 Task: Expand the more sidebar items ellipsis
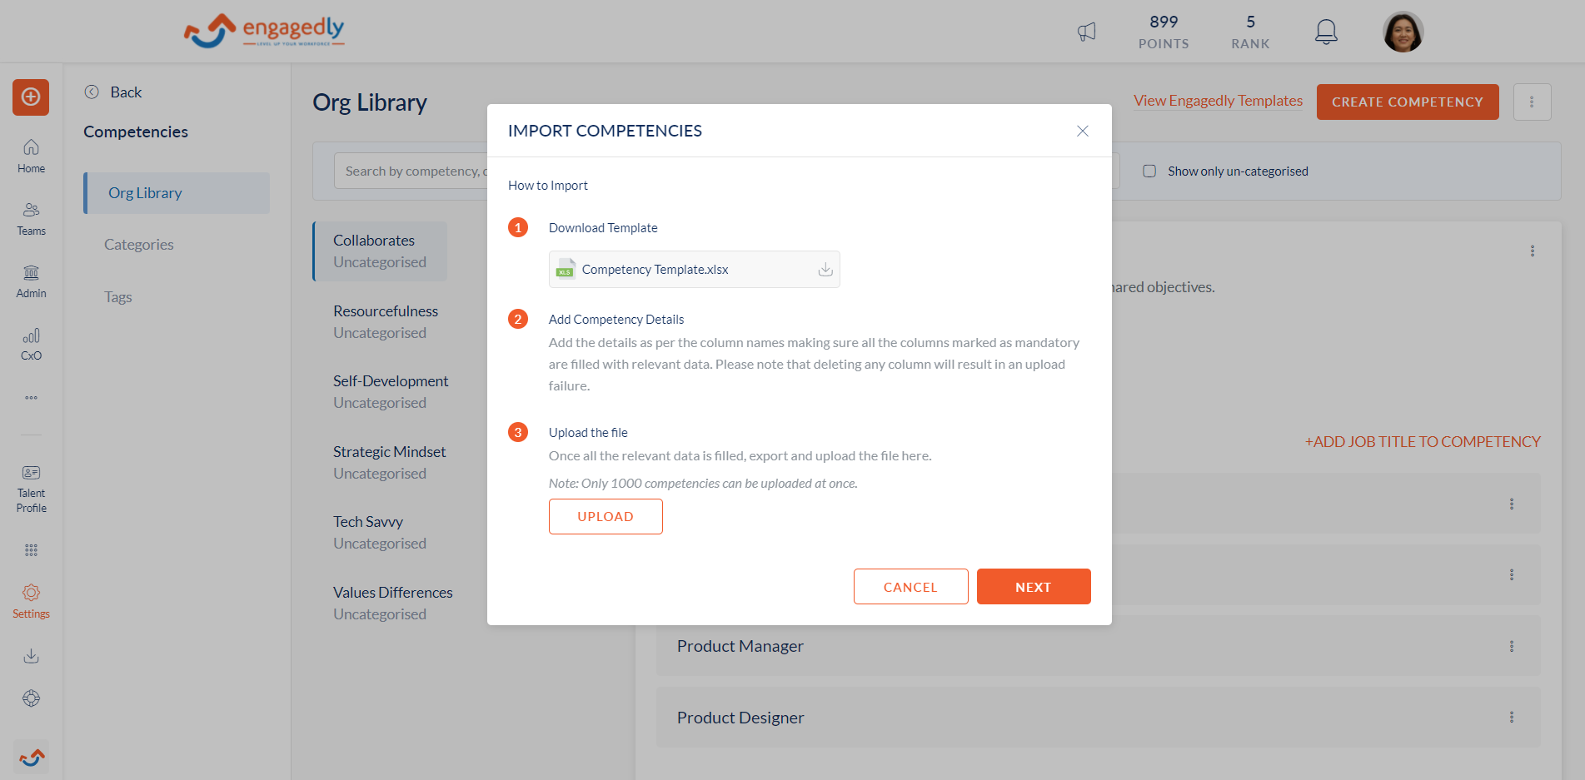31,398
